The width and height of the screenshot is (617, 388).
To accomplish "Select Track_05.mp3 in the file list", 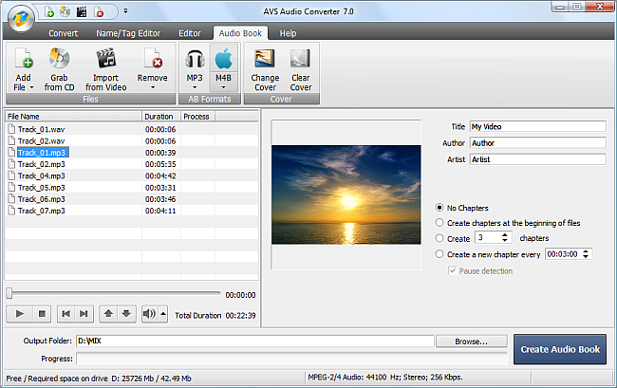I will click(41, 188).
